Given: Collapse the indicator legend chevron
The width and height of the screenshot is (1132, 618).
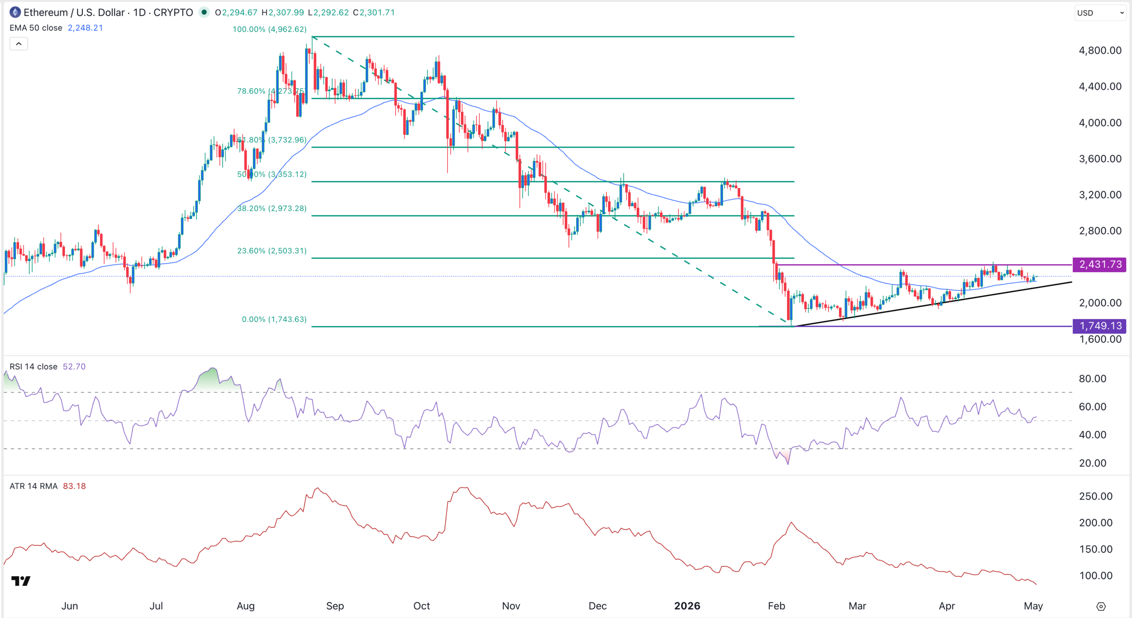Looking at the screenshot, I should tap(19, 44).
